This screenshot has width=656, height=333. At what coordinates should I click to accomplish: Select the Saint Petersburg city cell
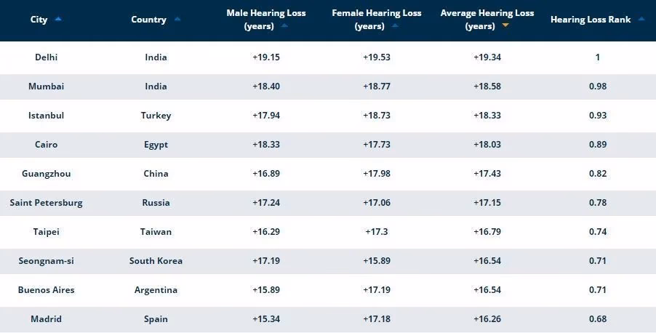(47, 203)
